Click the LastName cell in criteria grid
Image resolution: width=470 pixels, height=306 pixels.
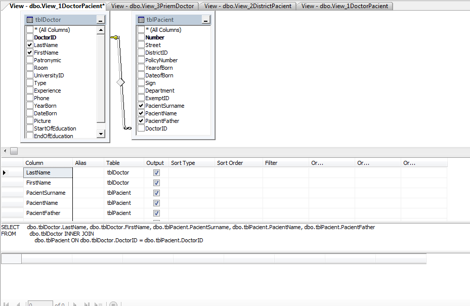[48, 172]
